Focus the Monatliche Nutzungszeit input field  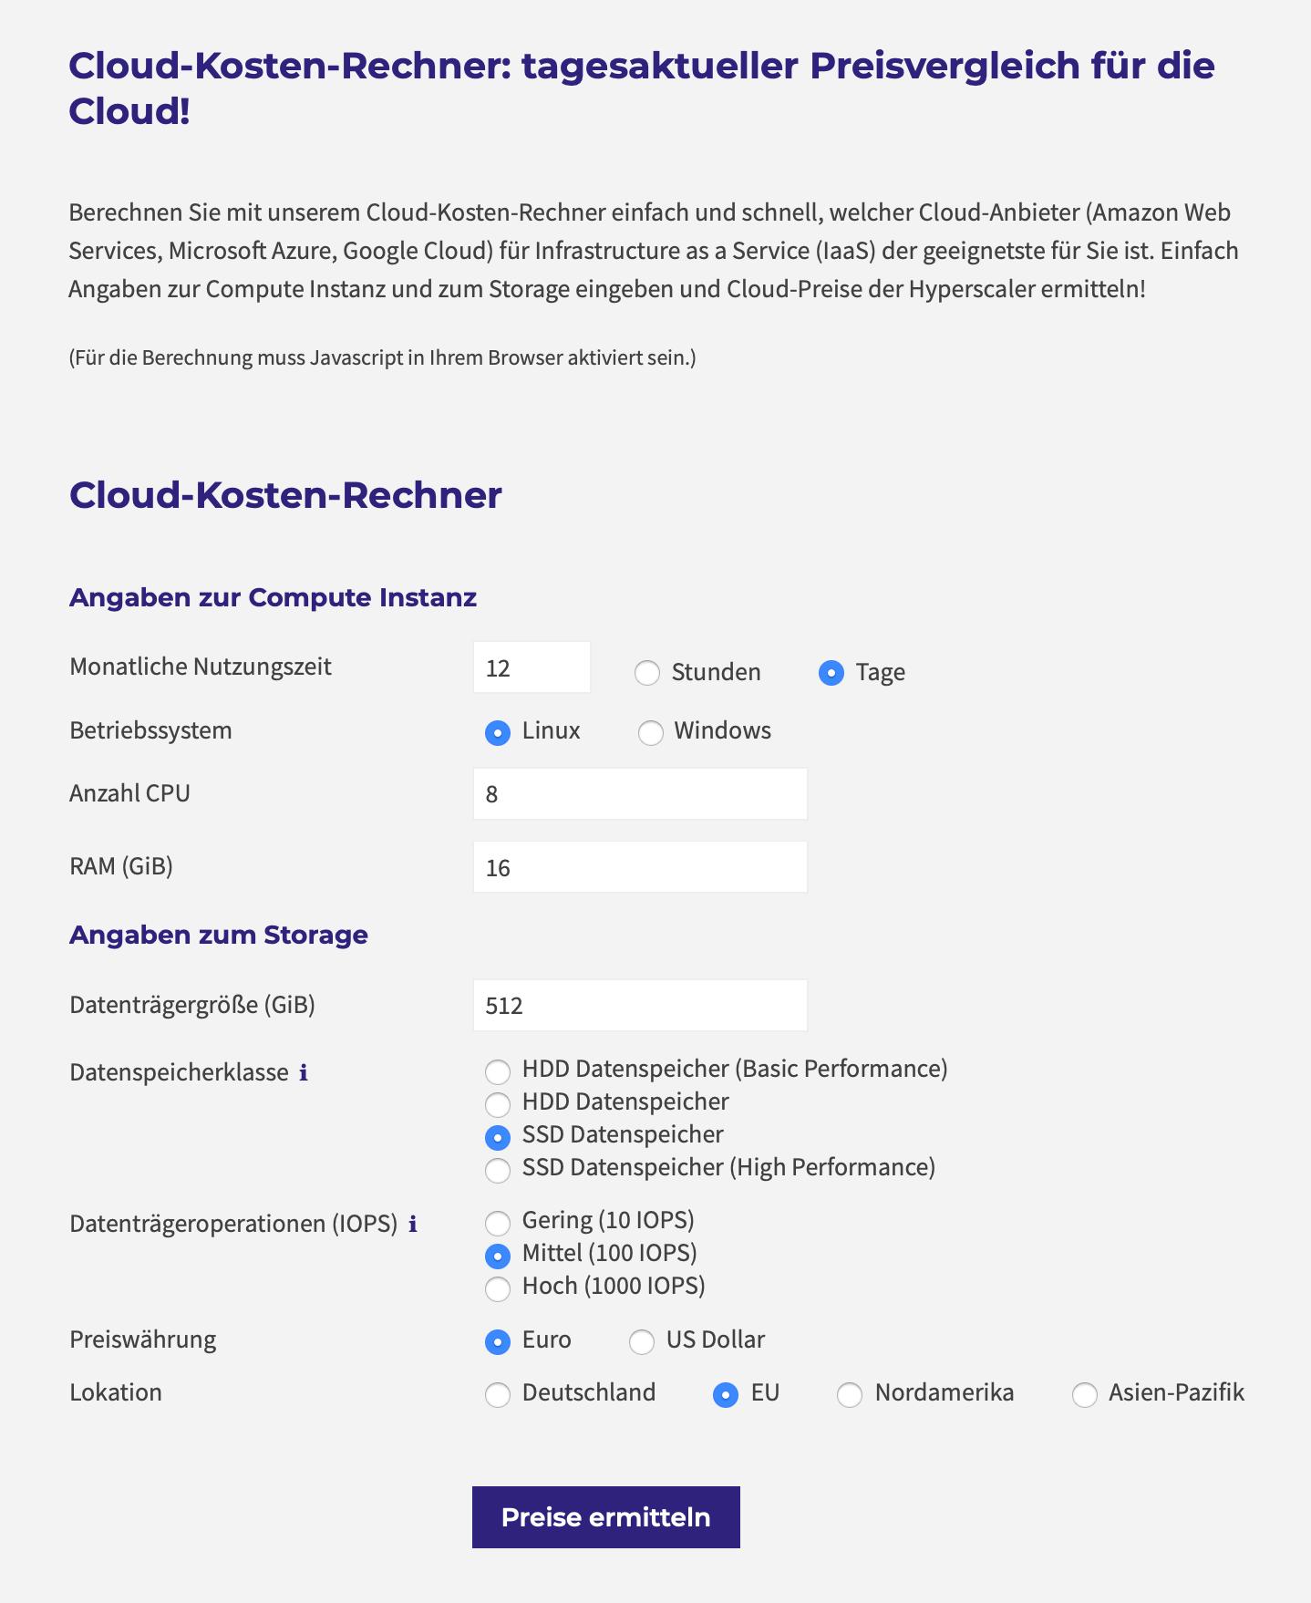532,667
